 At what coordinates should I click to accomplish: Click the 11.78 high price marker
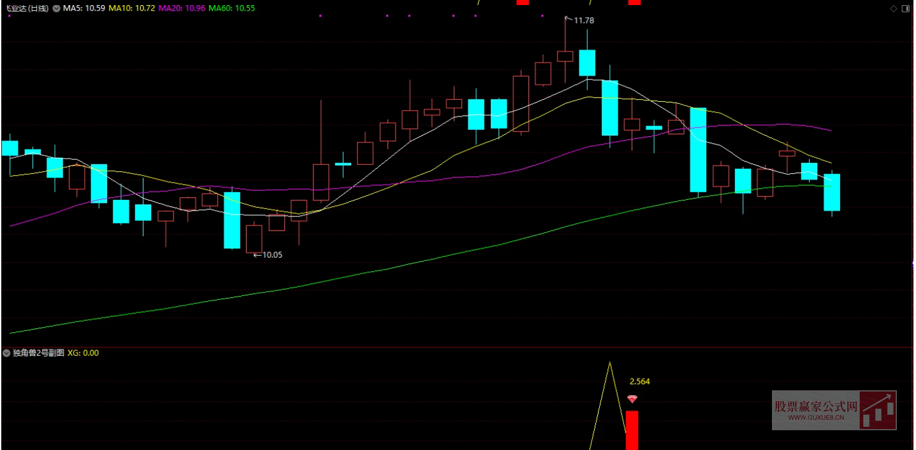[x=583, y=21]
